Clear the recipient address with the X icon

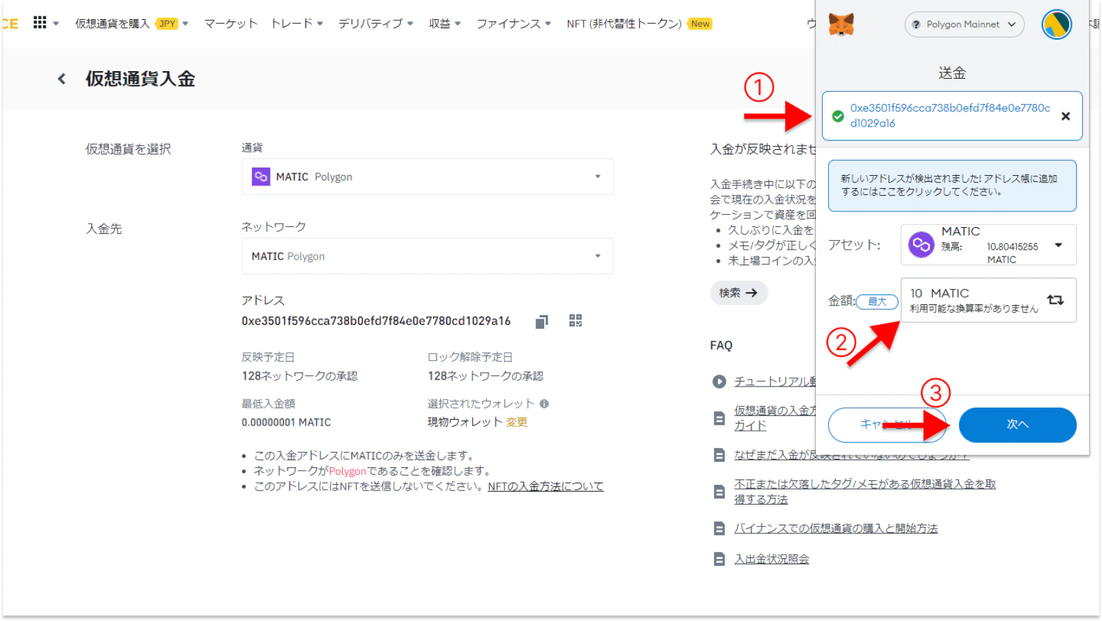1065,116
